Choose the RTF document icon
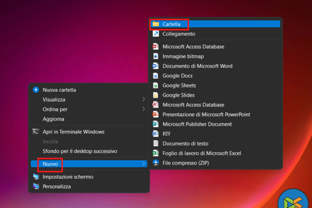The height and width of the screenshot is (208, 312). point(156,134)
